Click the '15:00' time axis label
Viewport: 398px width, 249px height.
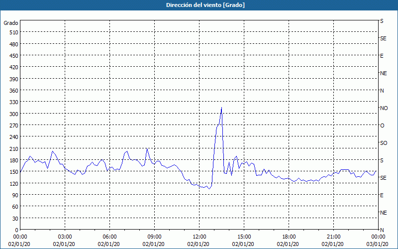pos(244,237)
